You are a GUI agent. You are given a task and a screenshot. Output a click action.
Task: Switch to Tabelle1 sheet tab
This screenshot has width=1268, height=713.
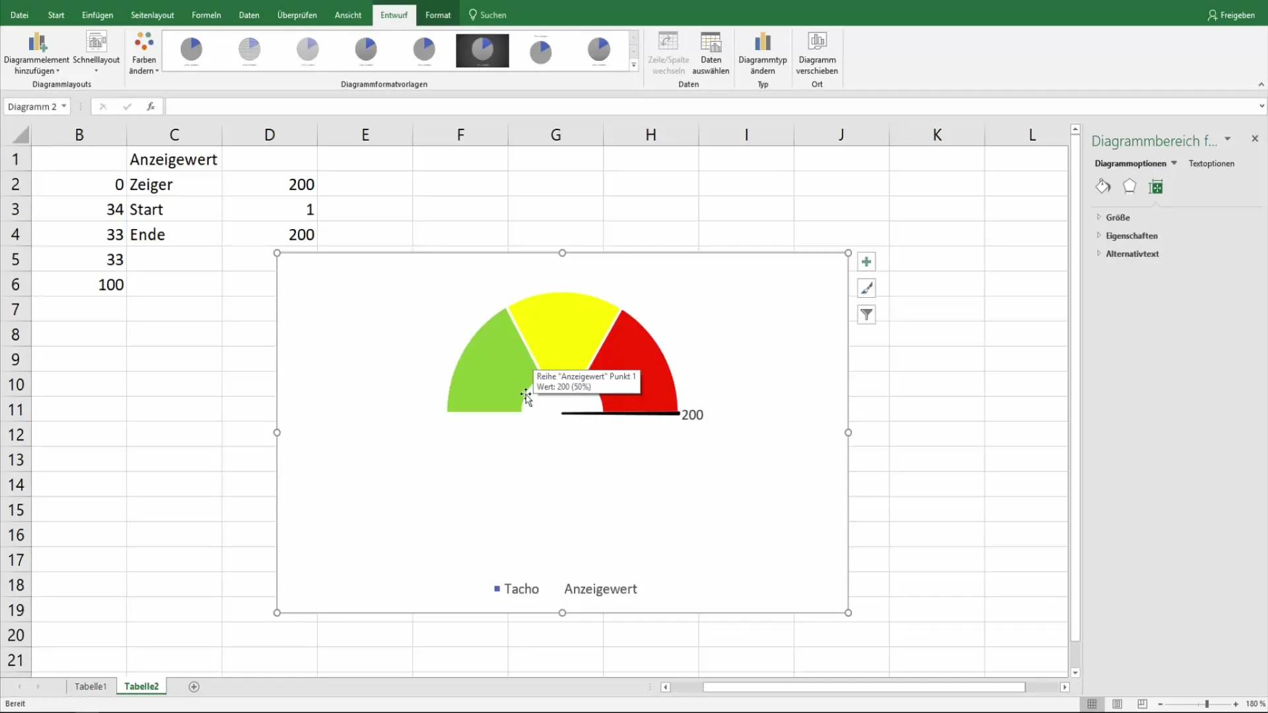(90, 687)
